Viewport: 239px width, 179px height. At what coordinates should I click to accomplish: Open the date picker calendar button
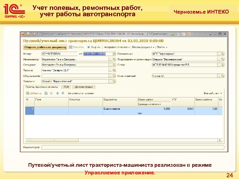point(114,54)
